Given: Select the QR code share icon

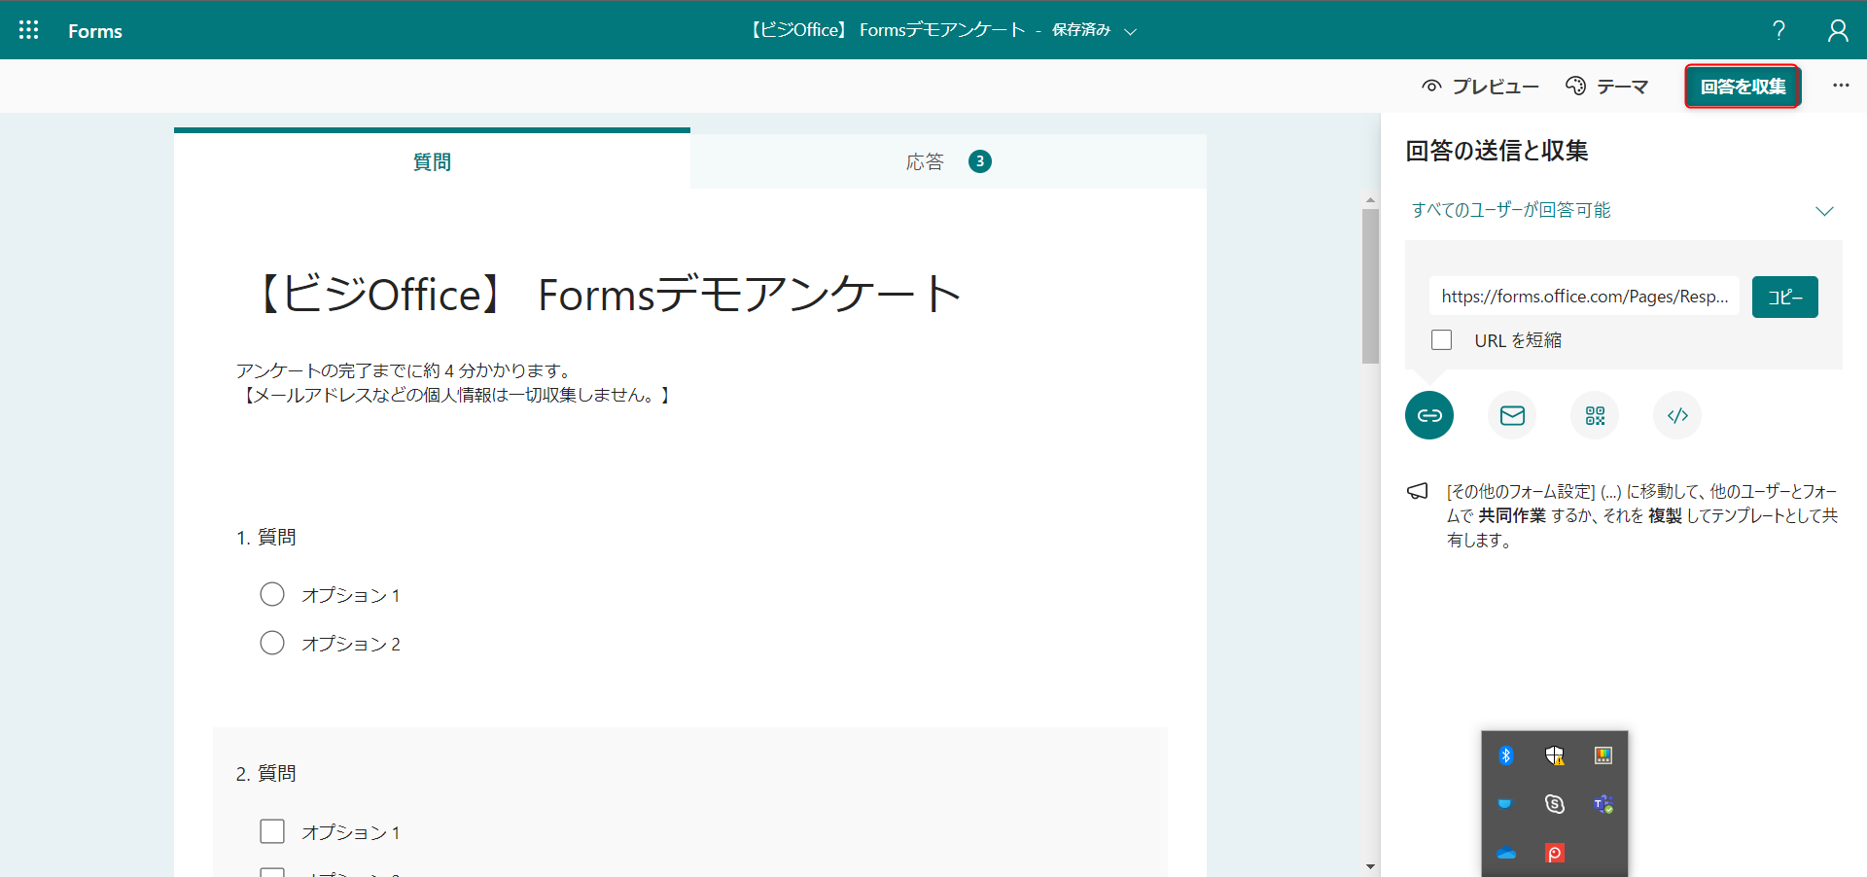Looking at the screenshot, I should tap(1595, 415).
